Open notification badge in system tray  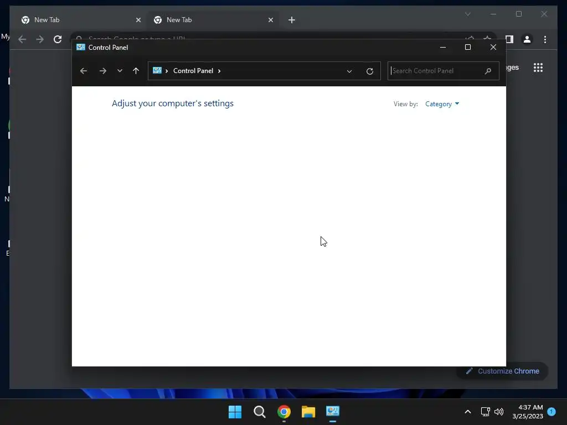[551, 411]
